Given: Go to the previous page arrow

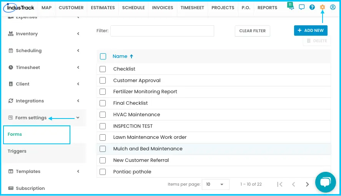Looking at the screenshot, I should click(293, 184).
